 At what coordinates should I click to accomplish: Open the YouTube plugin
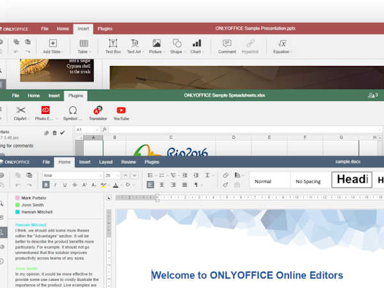pos(121,113)
